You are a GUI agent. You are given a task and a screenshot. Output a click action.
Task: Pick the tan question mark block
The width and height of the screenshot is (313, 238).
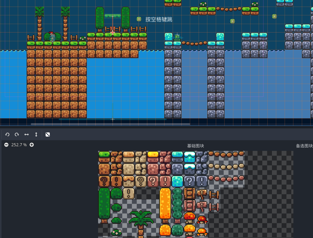(141, 181)
